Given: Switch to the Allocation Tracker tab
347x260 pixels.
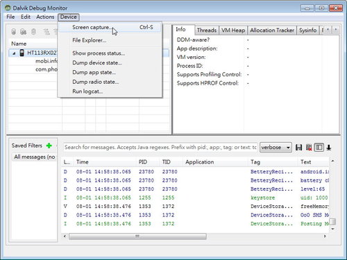Looking at the screenshot, I should coord(272,31).
